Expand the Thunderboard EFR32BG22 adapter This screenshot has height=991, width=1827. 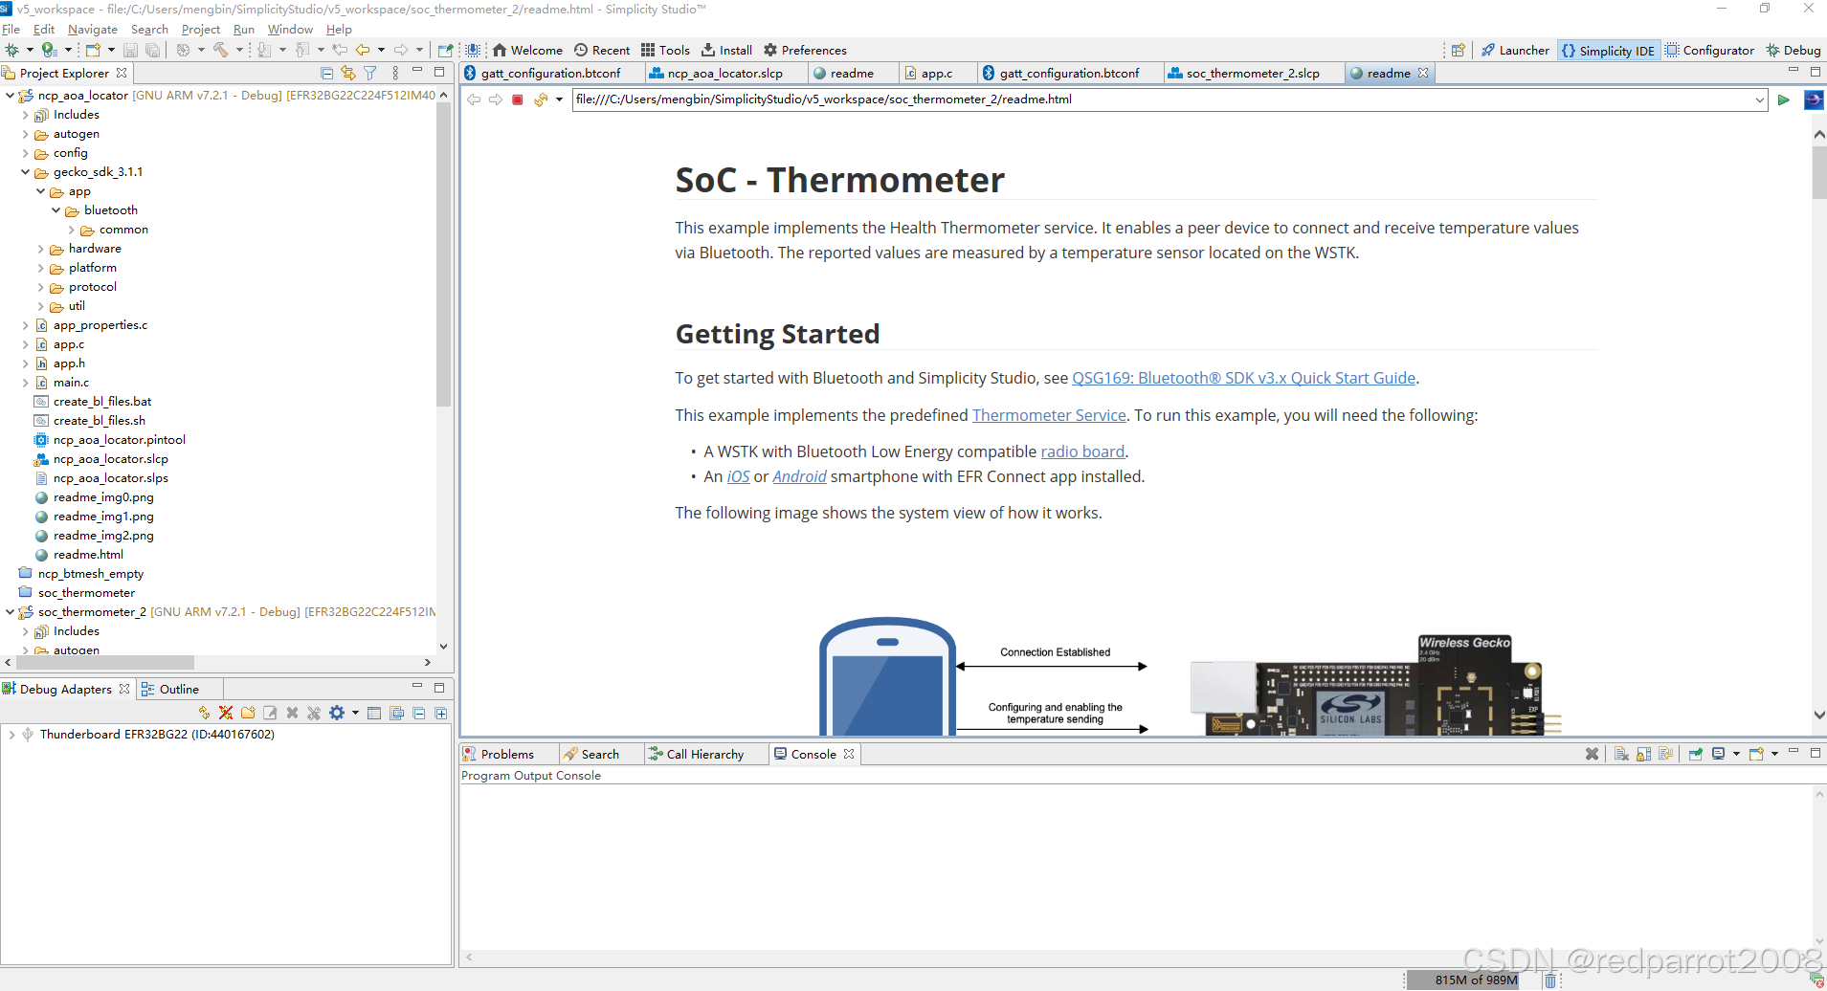[11, 735]
